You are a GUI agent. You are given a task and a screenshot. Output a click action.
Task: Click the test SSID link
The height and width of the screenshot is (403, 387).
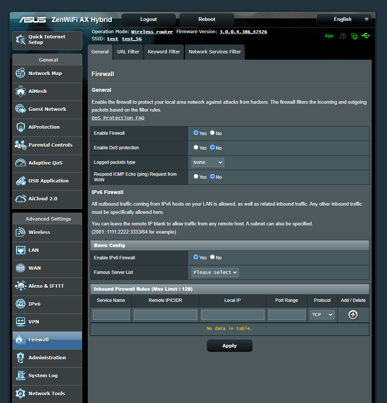click(x=112, y=39)
